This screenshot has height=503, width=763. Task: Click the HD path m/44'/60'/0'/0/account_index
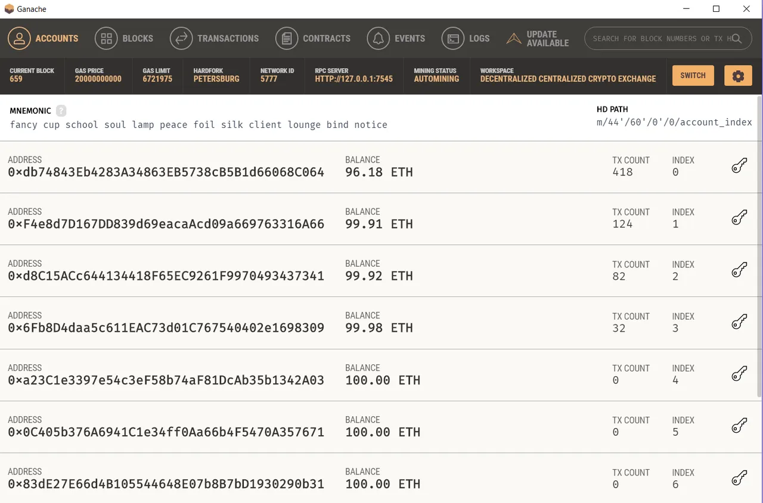(674, 122)
